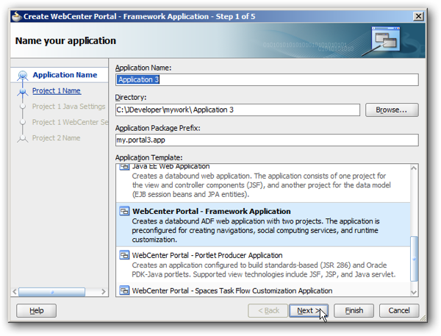Click the Java EE Web Application icon
This screenshot has height=336, width=441.
[x=124, y=167]
